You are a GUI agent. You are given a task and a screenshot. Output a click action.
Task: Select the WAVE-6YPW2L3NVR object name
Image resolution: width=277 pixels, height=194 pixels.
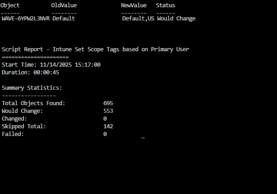(x=26, y=19)
